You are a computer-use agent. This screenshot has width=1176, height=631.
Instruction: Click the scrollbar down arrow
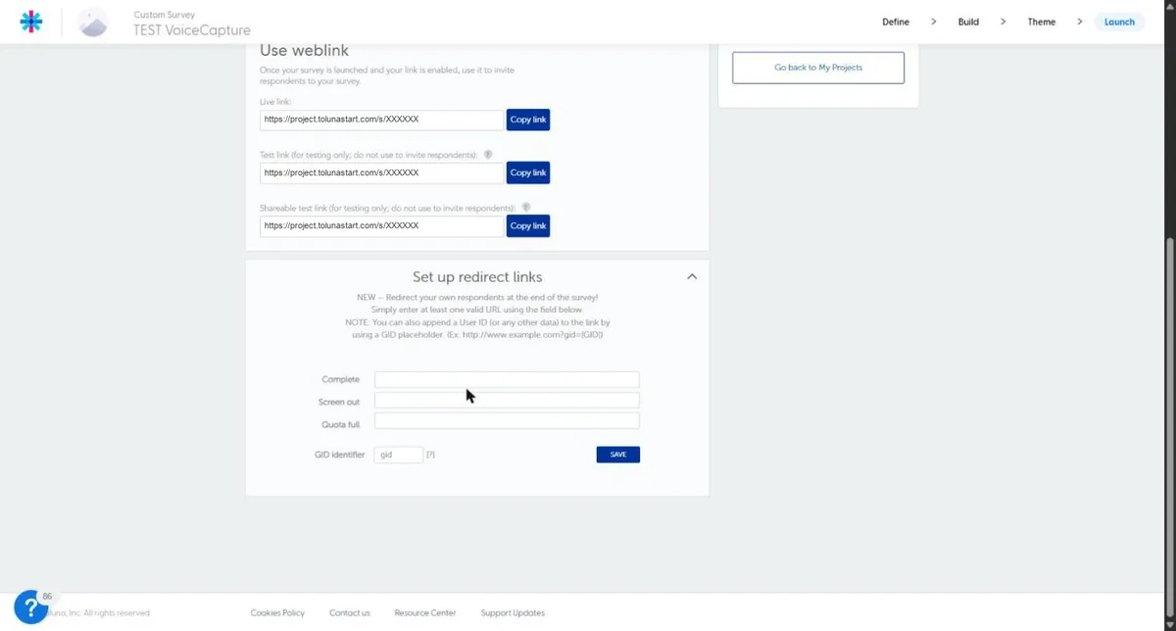(1169, 625)
